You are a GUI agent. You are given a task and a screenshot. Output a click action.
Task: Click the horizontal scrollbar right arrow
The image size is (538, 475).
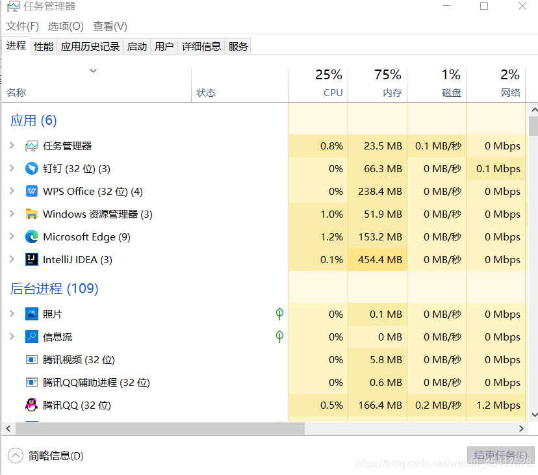point(521,428)
